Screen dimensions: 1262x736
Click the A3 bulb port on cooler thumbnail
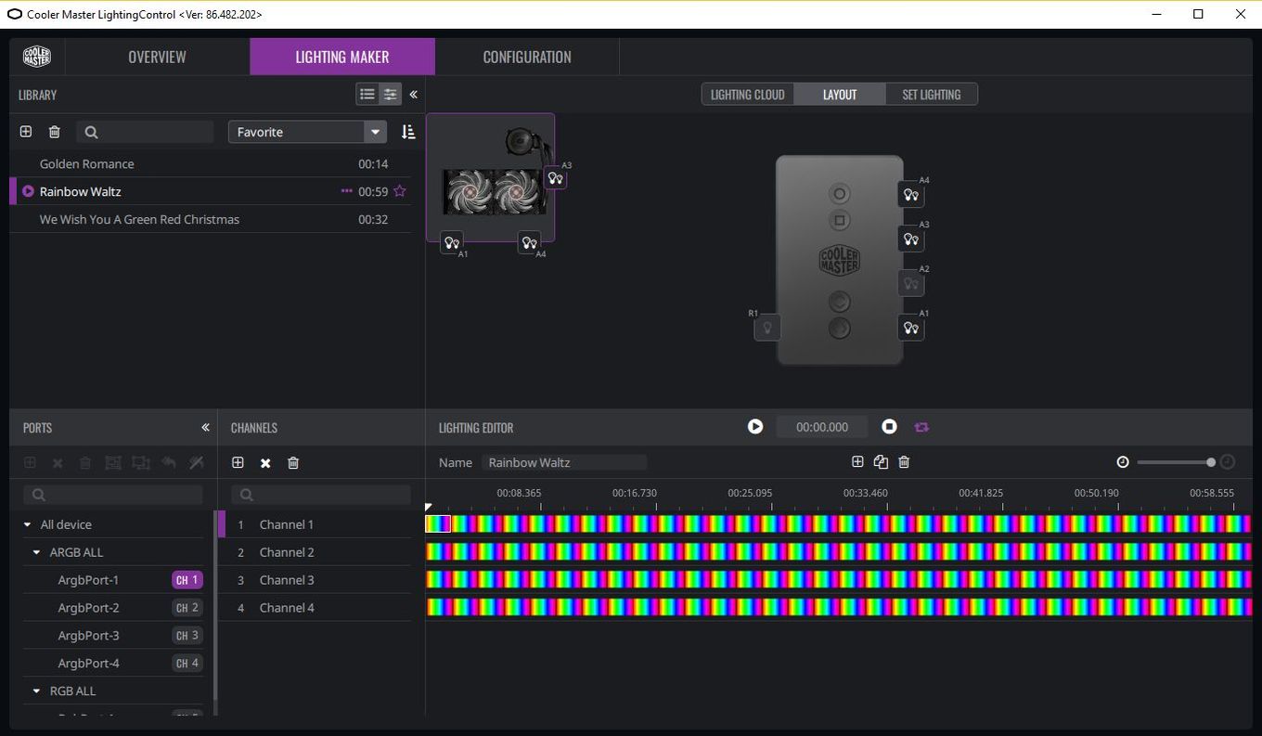(555, 178)
